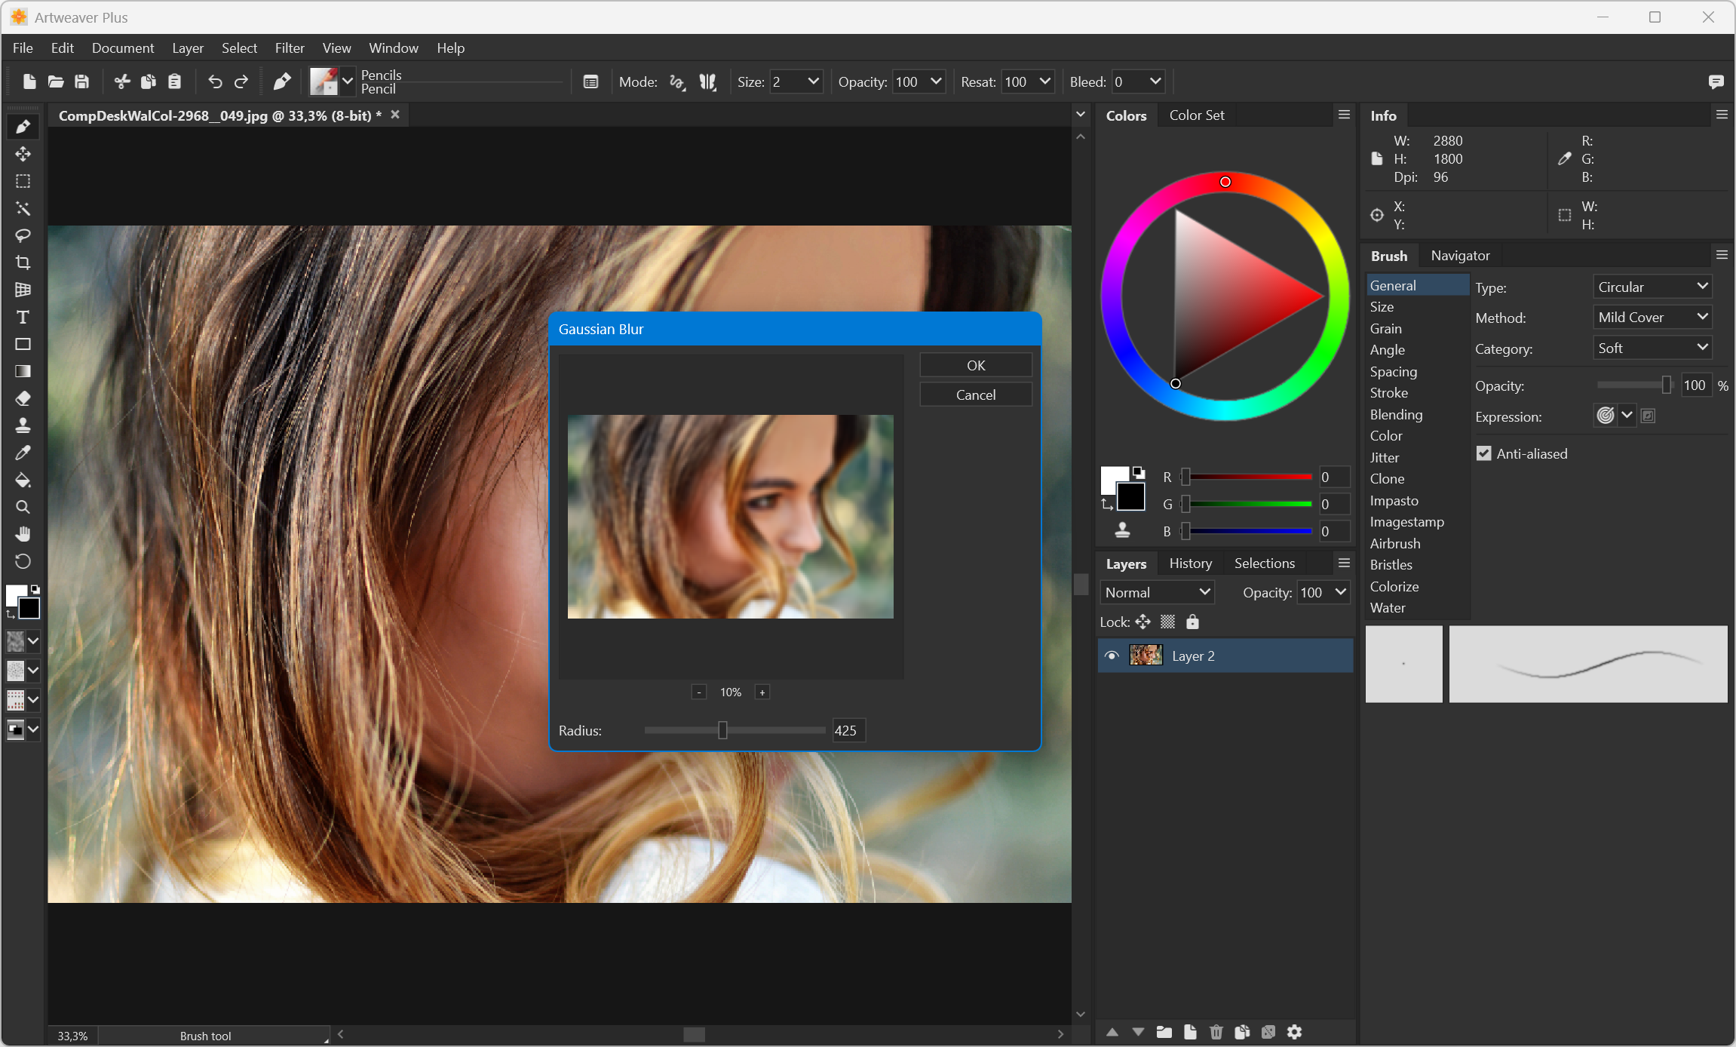Cancel the Gaussian Blur dialog

click(975, 395)
